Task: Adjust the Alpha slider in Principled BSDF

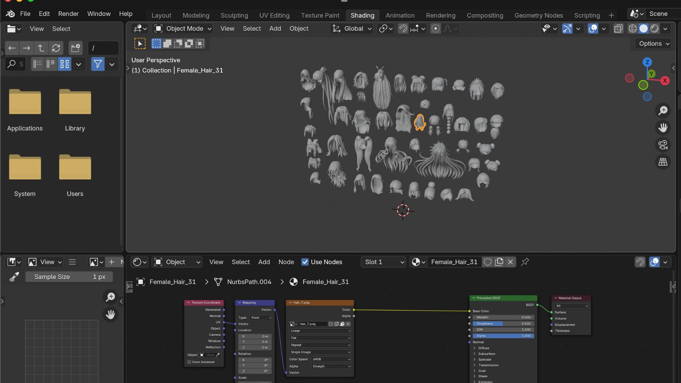Action: point(503,336)
